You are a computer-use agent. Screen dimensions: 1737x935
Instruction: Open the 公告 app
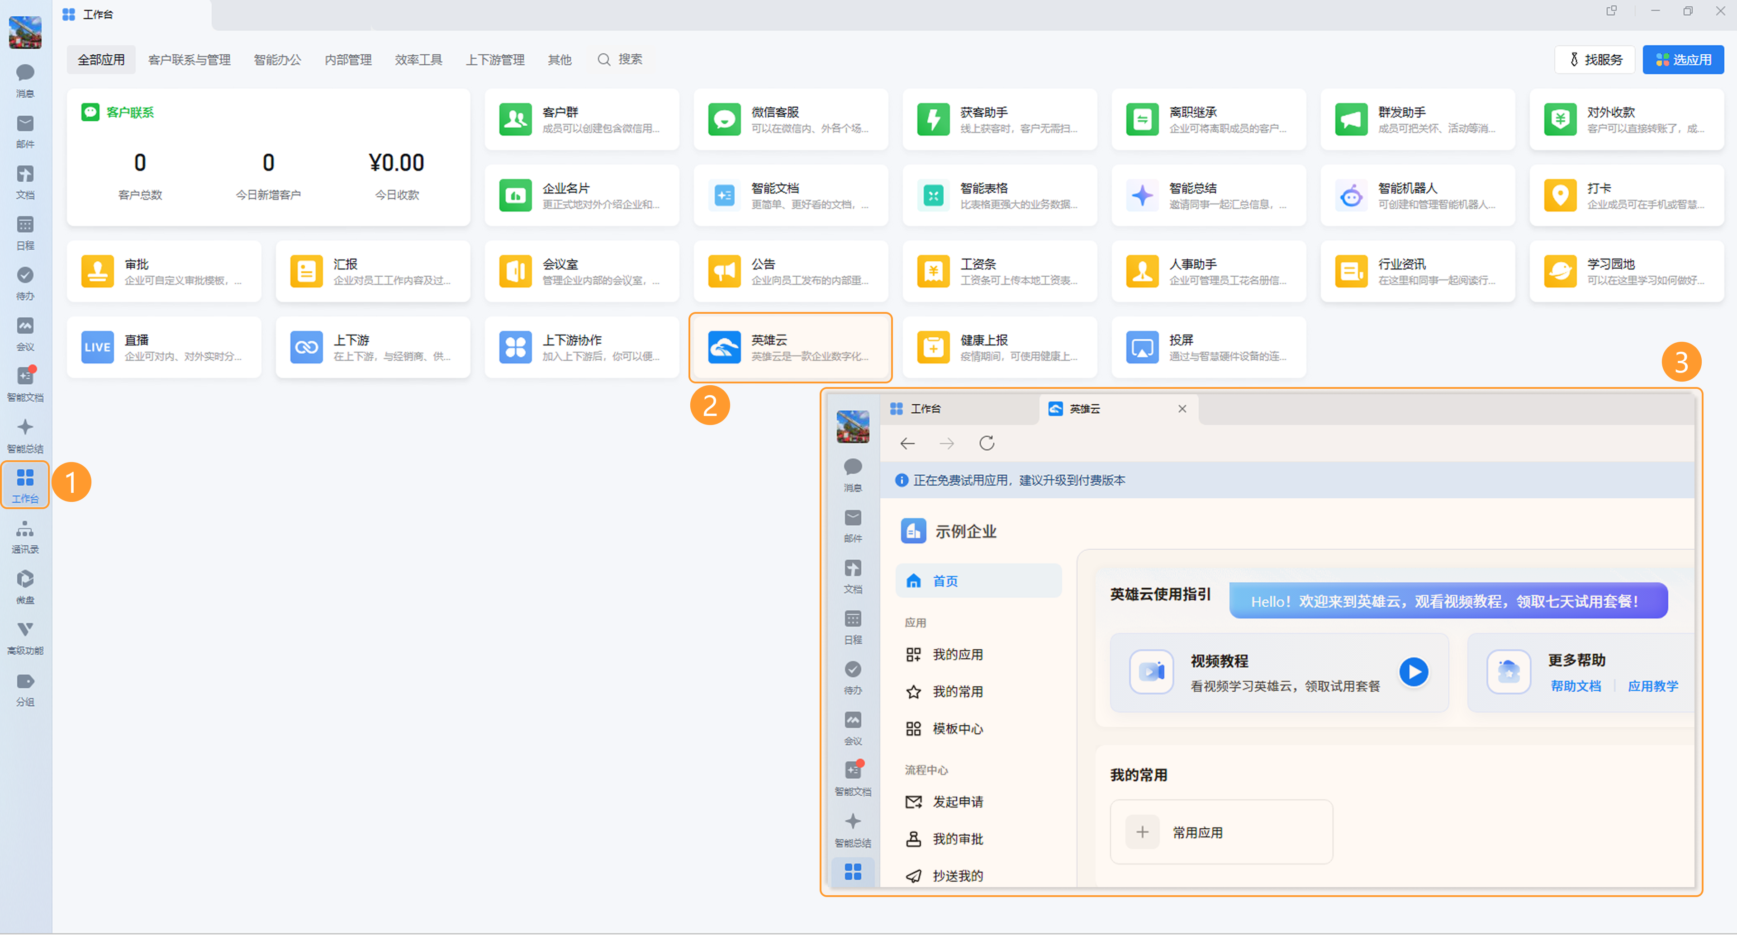point(790,272)
